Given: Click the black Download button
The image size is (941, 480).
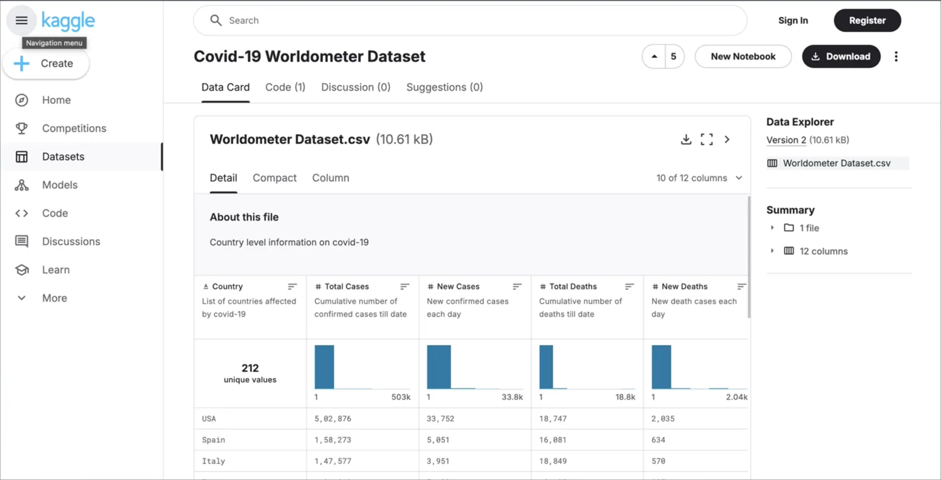Looking at the screenshot, I should click(x=841, y=56).
